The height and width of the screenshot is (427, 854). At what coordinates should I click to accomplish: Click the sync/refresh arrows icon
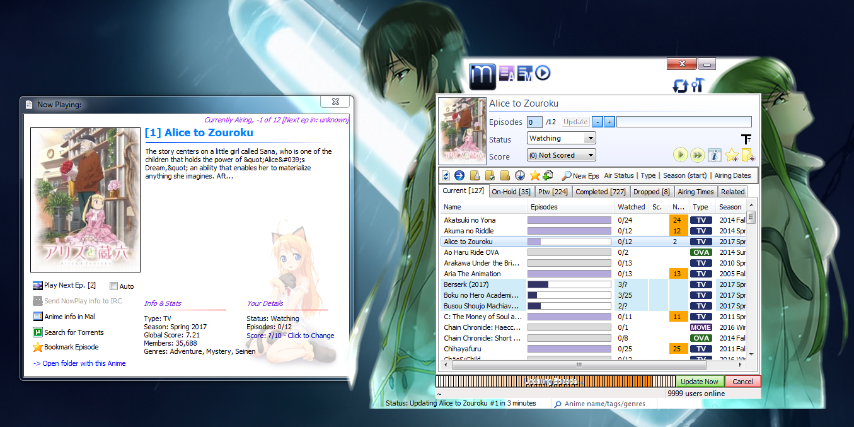pos(680,86)
